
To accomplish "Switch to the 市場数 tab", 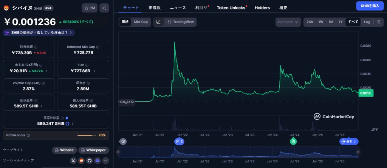I will pyautogui.click(x=155, y=8).
